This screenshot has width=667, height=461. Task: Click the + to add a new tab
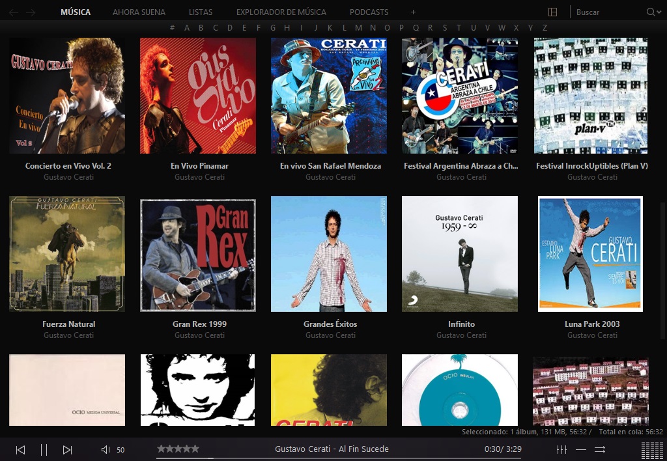pos(412,12)
